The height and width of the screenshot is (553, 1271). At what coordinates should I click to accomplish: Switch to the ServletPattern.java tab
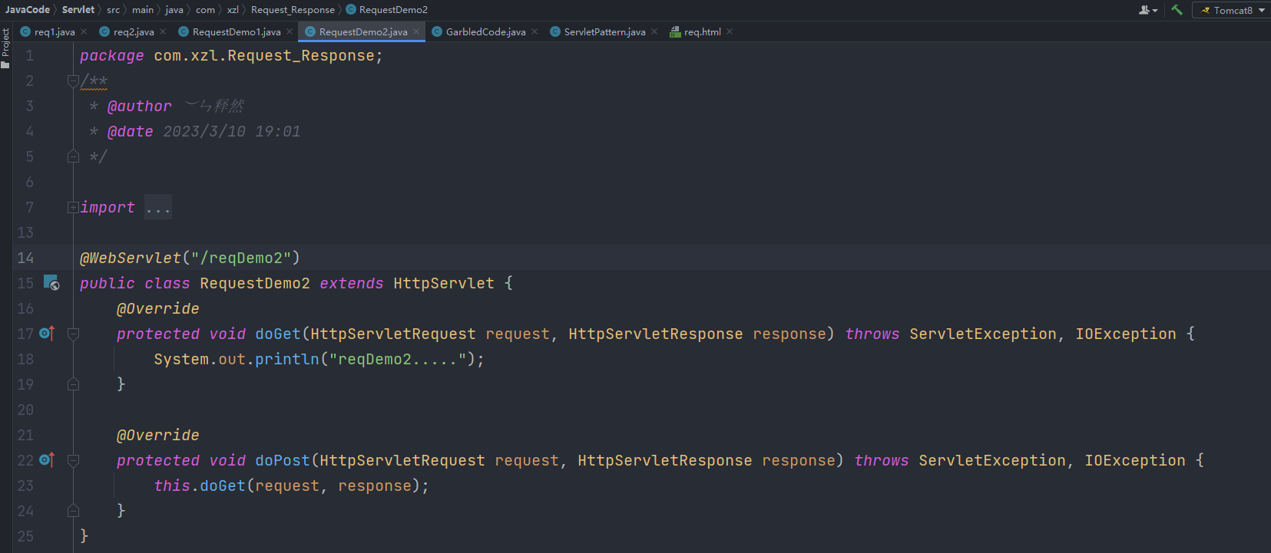pyautogui.click(x=604, y=31)
